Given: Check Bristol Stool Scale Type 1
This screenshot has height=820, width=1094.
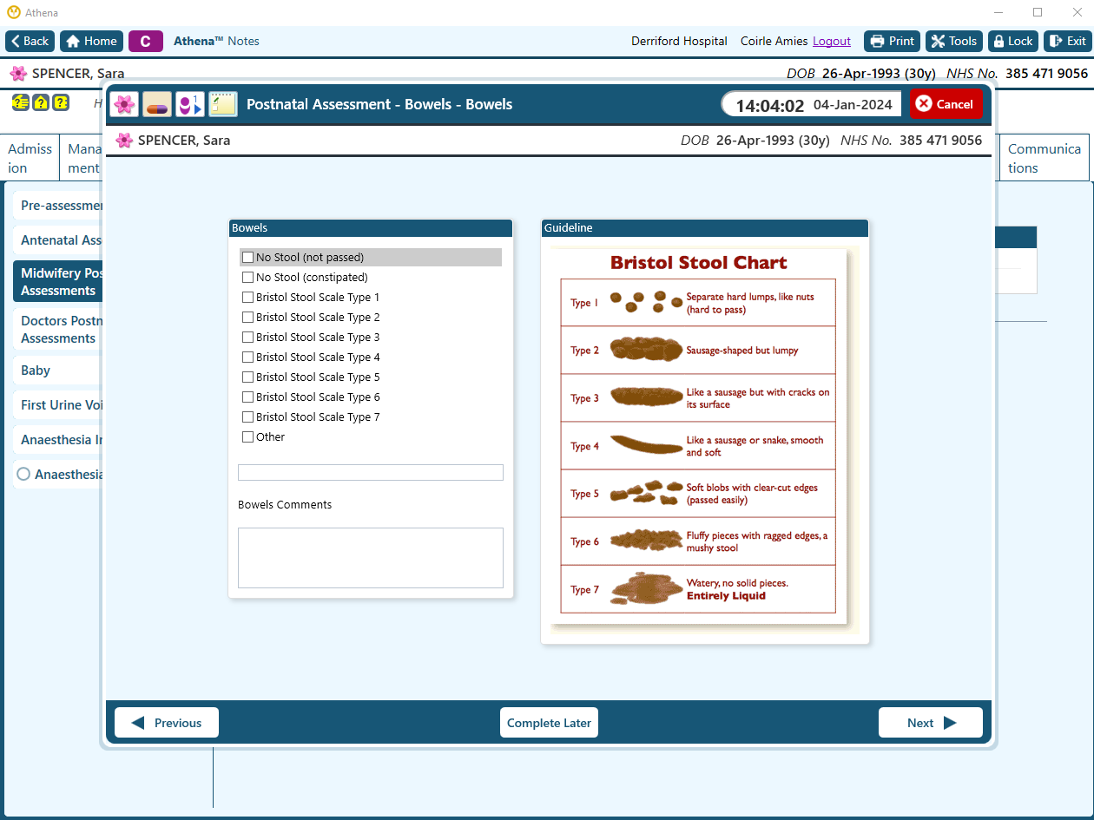Looking at the screenshot, I should [x=248, y=298].
